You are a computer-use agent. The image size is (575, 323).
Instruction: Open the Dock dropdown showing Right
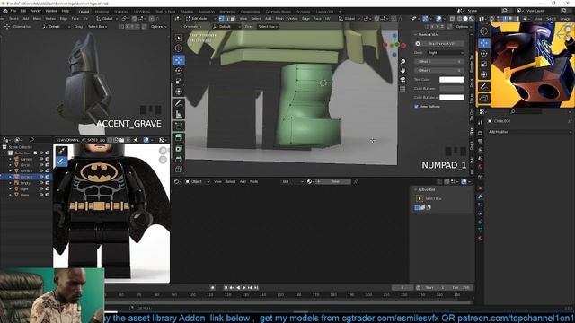coord(446,53)
